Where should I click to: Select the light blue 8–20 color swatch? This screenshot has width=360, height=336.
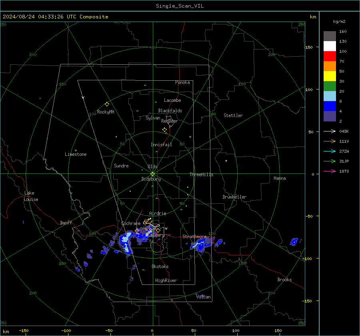coord(330,96)
